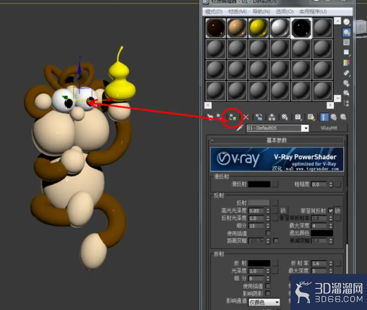
Task: Select the white material sample slot
Action: click(x=280, y=28)
